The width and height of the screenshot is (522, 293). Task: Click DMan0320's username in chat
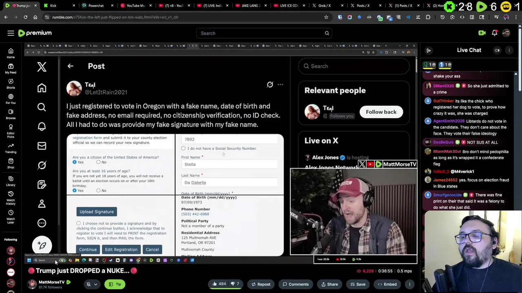point(443,86)
